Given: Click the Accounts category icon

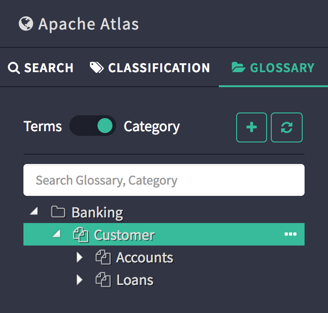Looking at the screenshot, I should [103, 257].
